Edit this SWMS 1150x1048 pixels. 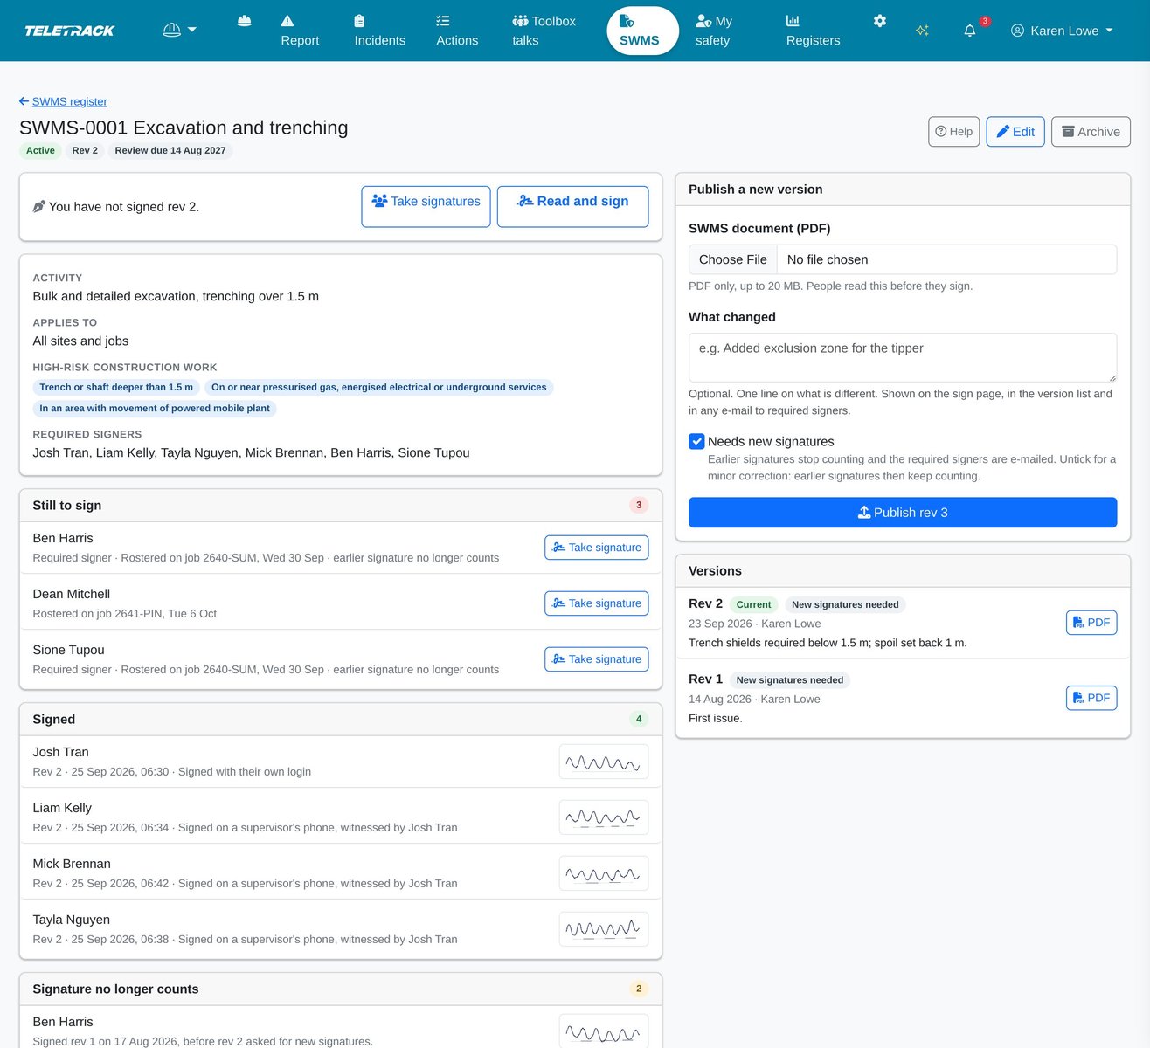[1015, 132]
